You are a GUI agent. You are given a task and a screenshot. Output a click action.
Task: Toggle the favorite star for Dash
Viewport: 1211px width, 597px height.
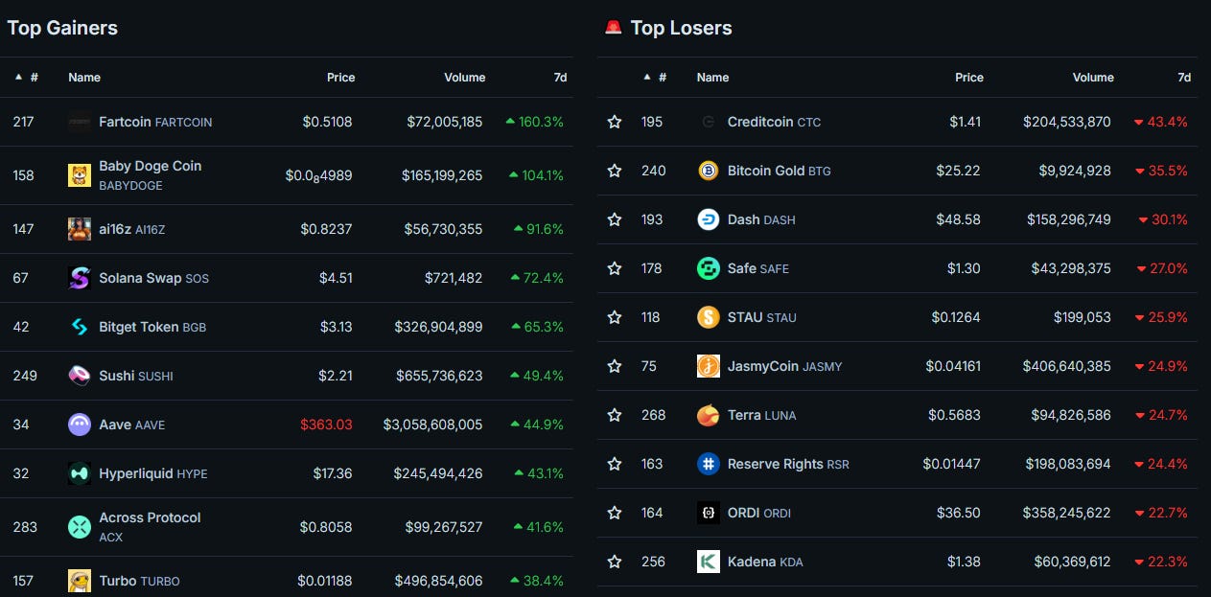pos(615,219)
